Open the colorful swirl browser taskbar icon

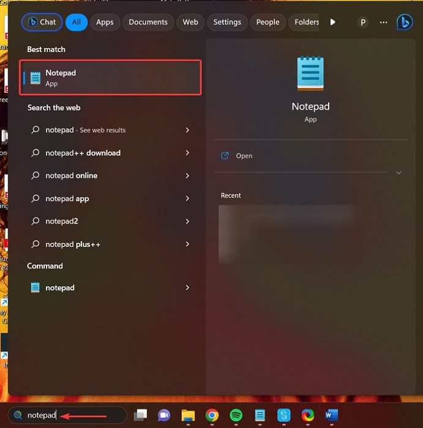(x=308, y=415)
